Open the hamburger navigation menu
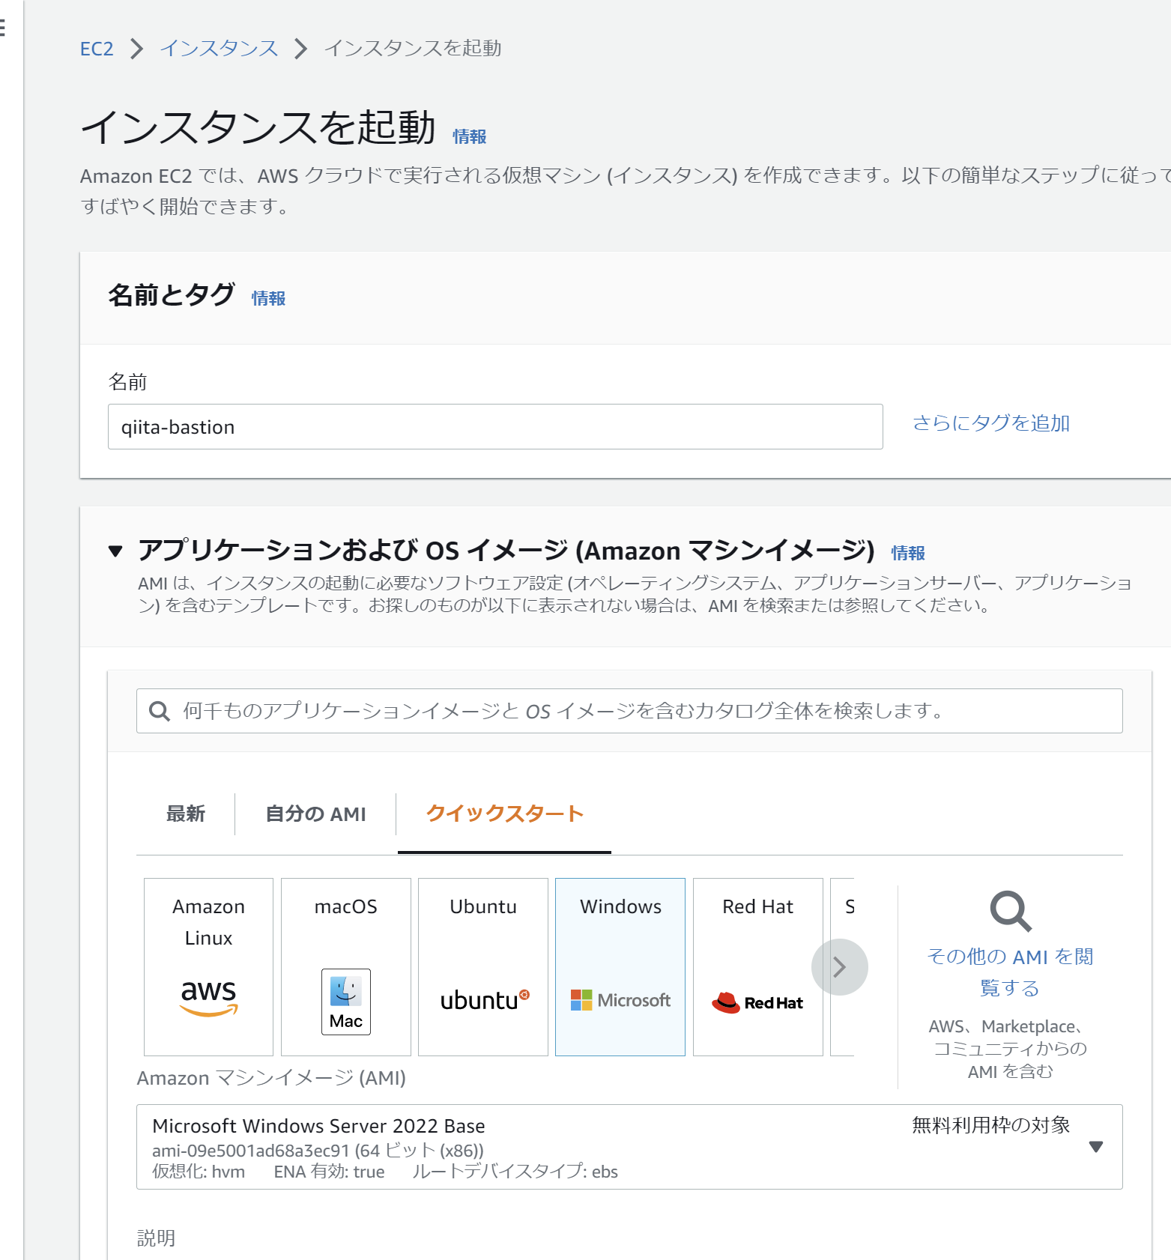Viewport: 1171px width, 1260px height. click(x=2, y=28)
